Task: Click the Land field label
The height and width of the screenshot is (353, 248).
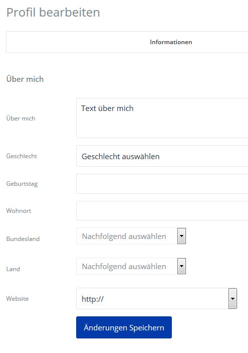Action: coord(13,269)
